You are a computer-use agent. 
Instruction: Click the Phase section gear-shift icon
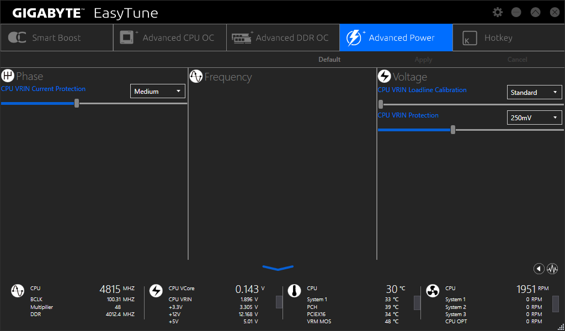pos(7,76)
